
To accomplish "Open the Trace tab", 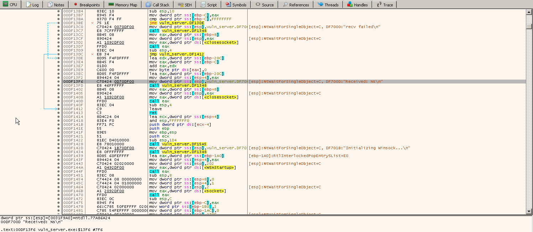I will (x=385, y=5).
